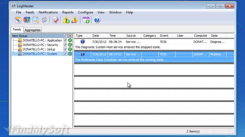The width and height of the screenshot is (245, 137).
Task: Uncheck the DONATELLO-PC : Security checkbox
Action: coord(65,45)
